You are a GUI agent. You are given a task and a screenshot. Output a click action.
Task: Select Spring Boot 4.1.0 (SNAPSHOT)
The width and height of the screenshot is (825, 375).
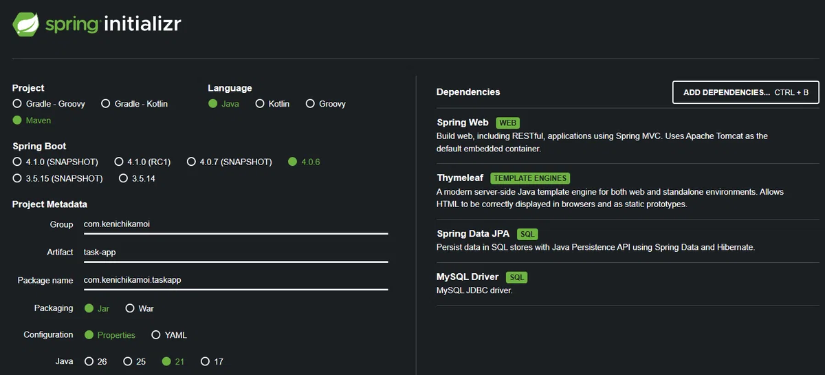56,162
